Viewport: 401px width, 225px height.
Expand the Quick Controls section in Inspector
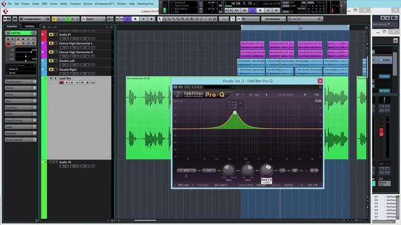pyautogui.click(x=21, y=140)
